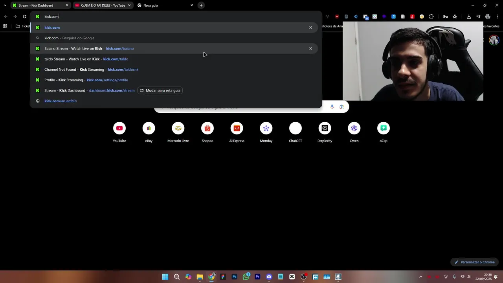Open CapCut from the taskbar
503x283 pixels.
tap(292, 277)
